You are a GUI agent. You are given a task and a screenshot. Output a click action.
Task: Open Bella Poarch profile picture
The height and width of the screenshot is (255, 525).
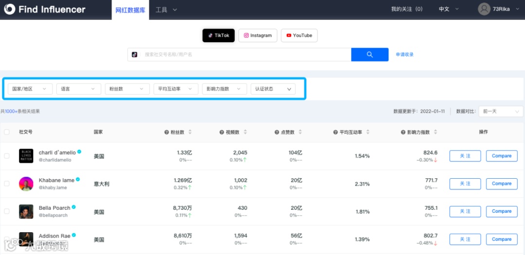pyautogui.click(x=26, y=211)
